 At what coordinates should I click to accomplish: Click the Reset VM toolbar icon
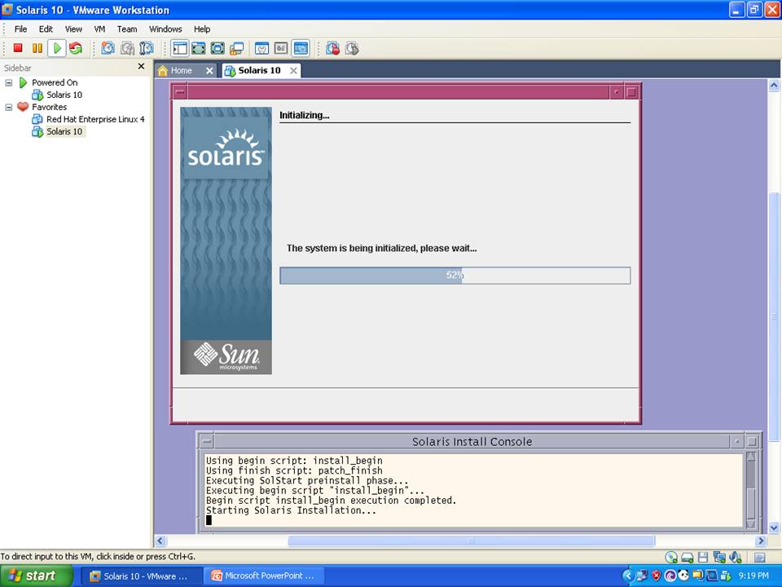coord(76,48)
